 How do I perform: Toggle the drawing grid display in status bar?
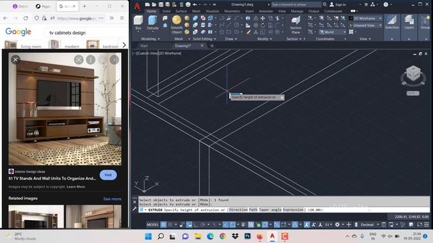(x=164, y=225)
